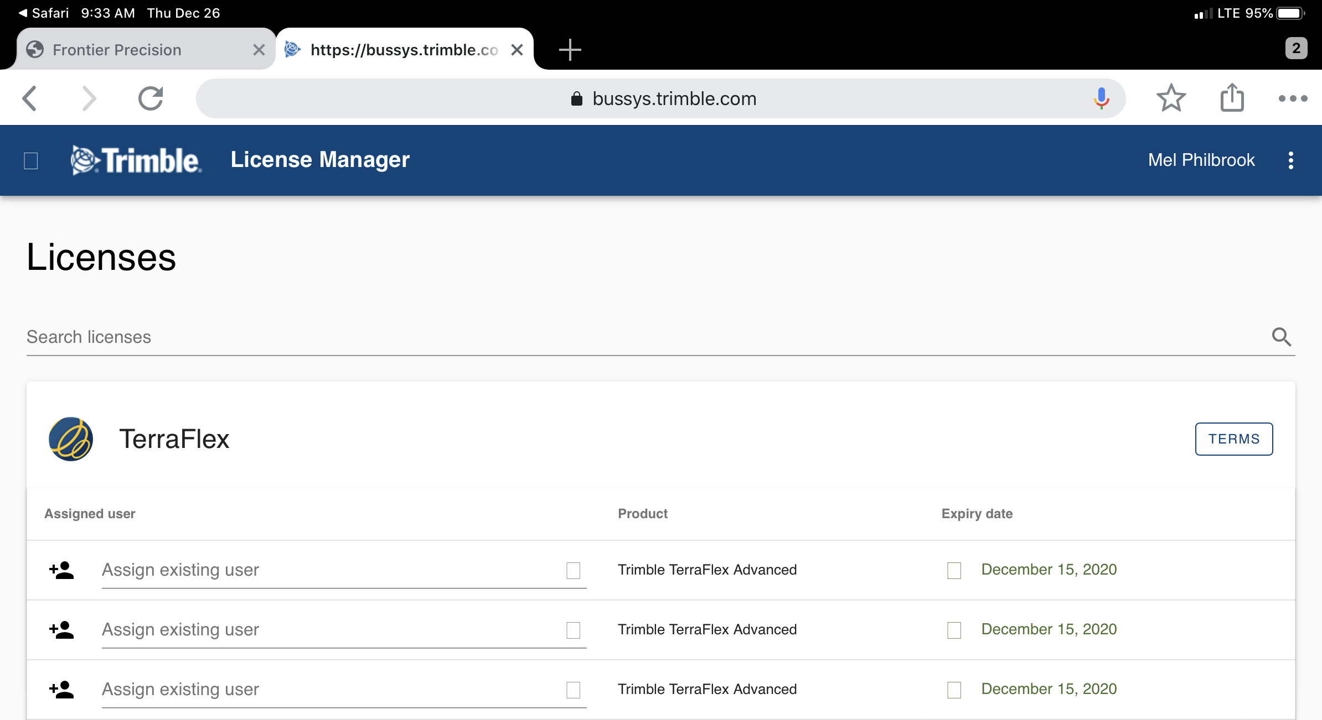Click the Mel Philbrook user name
Image resolution: width=1322 pixels, height=720 pixels.
[x=1201, y=160]
